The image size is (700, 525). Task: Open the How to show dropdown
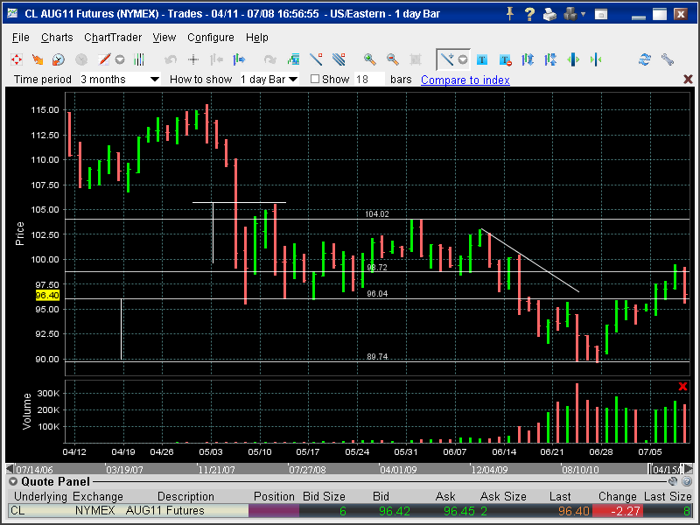(269, 80)
